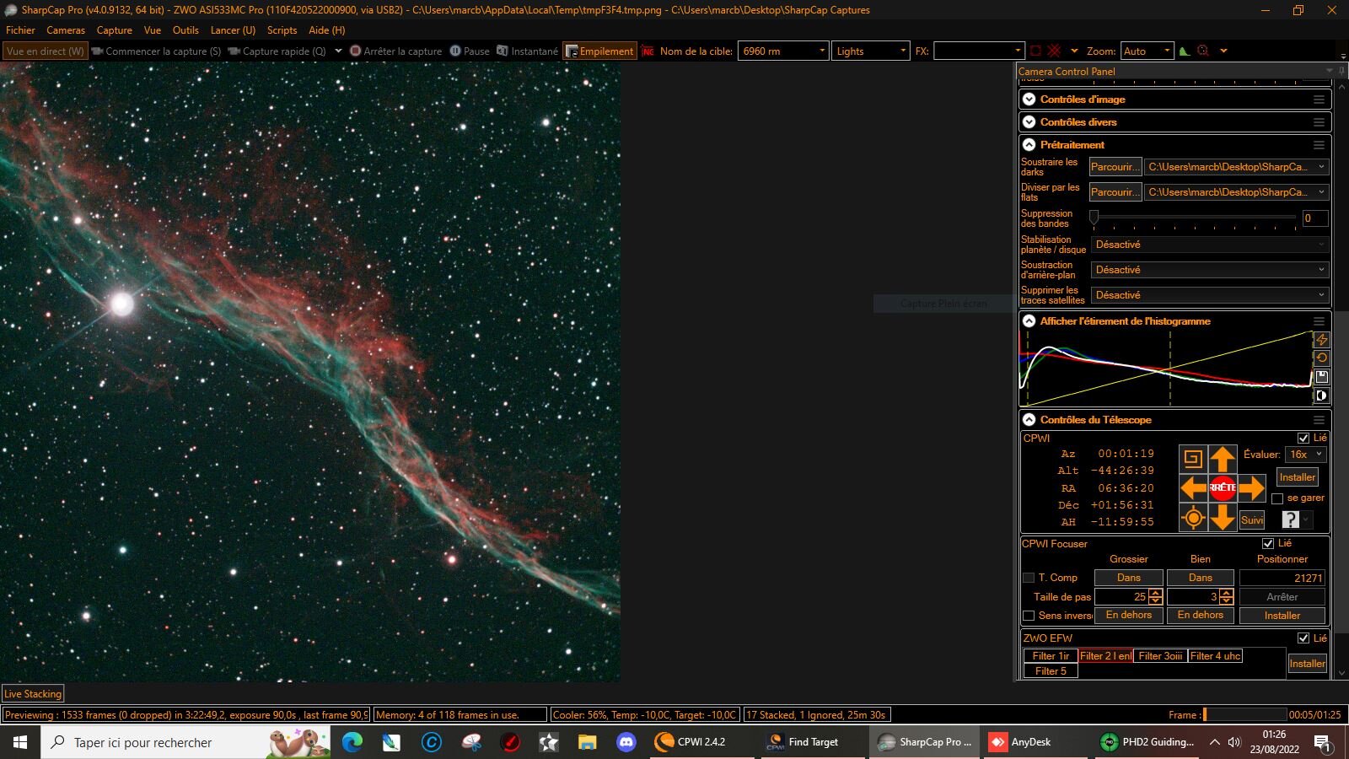
Task: Click the Windows taskbar search box
Action: 185,742
